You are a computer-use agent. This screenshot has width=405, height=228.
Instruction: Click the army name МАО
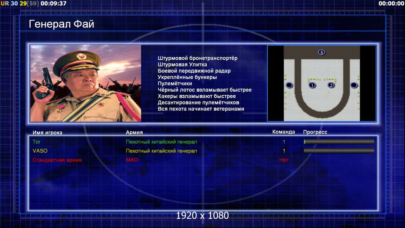click(132, 160)
